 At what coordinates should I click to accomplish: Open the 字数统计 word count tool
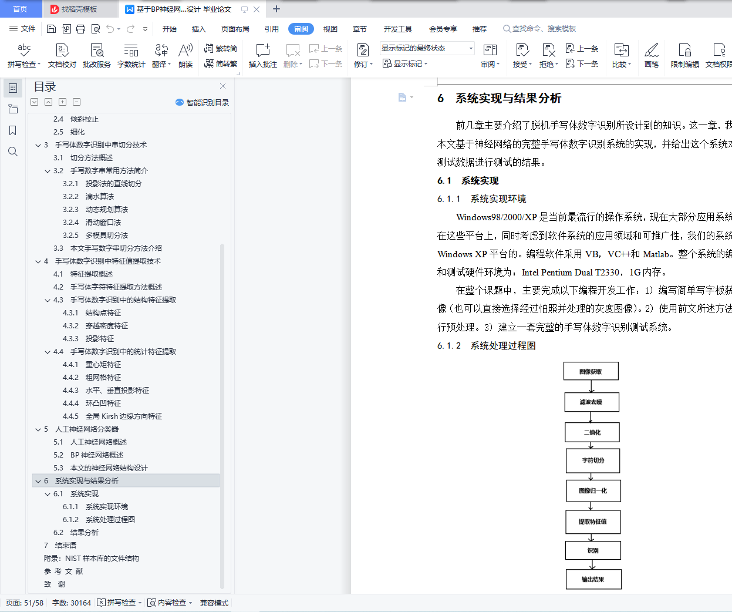click(x=131, y=56)
